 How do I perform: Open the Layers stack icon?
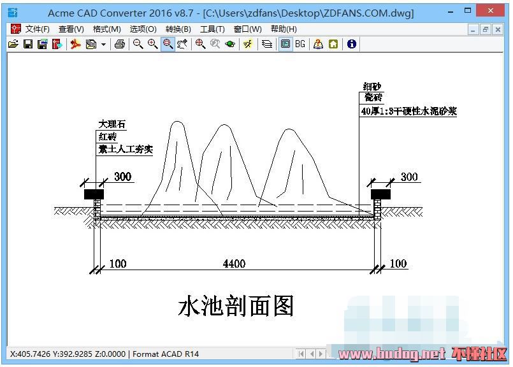click(x=267, y=44)
